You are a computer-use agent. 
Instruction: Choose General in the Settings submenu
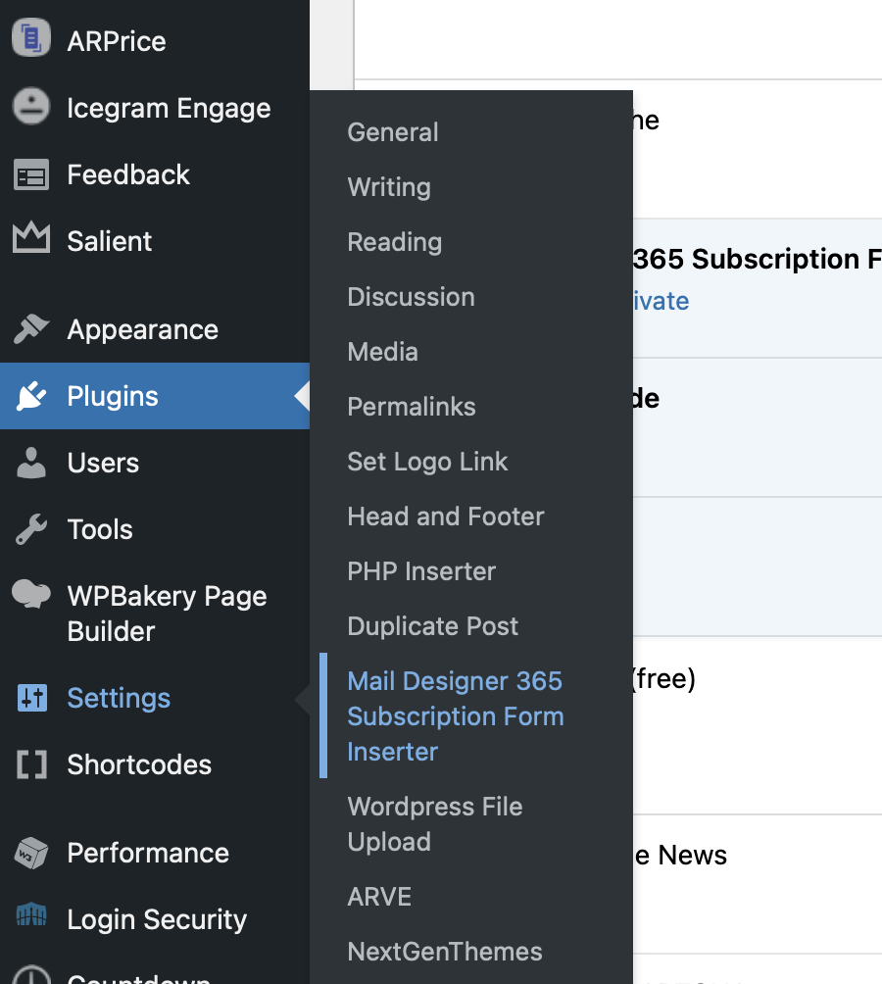click(393, 132)
